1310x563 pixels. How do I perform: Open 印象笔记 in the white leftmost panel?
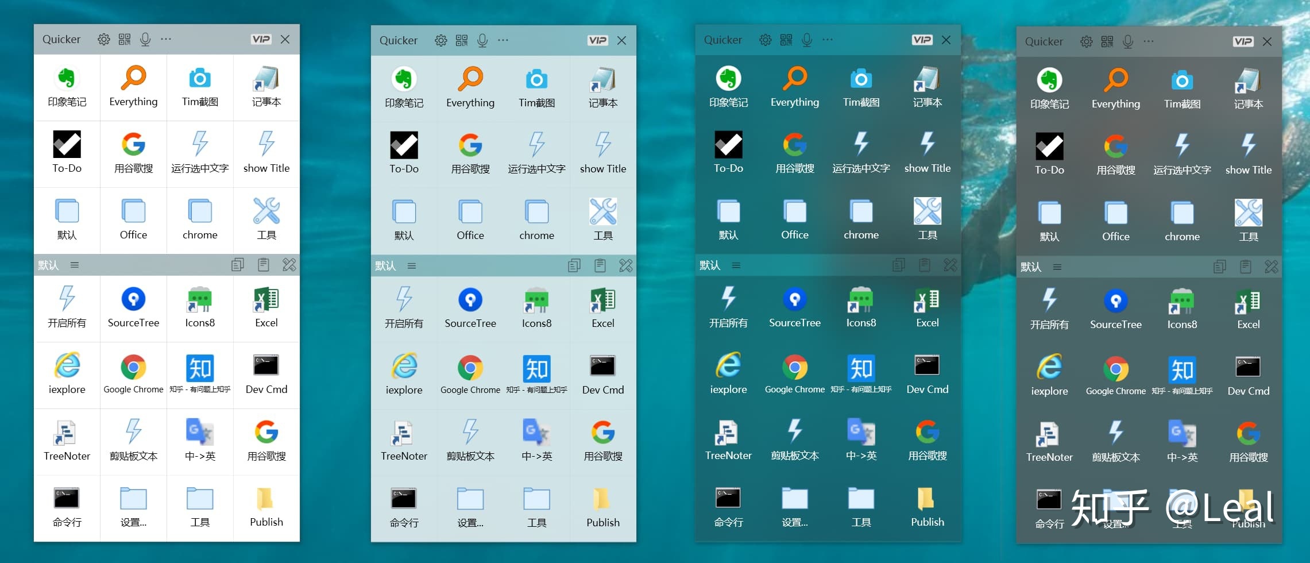click(x=67, y=87)
